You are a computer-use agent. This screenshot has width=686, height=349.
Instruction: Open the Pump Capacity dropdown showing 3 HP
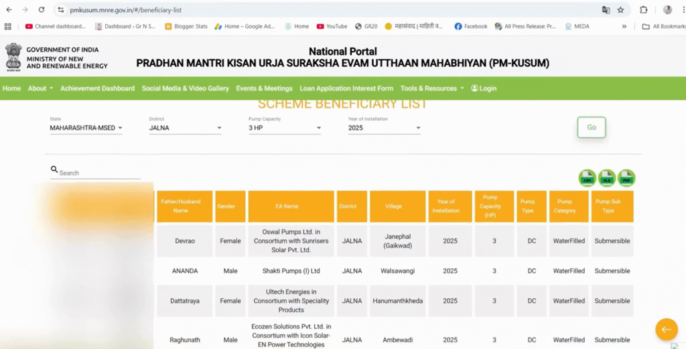click(284, 128)
